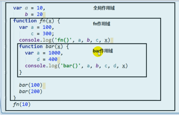Click 'var' on the 'var a = 1000' line
Viewport: 179px width, 115px height.
29,53
